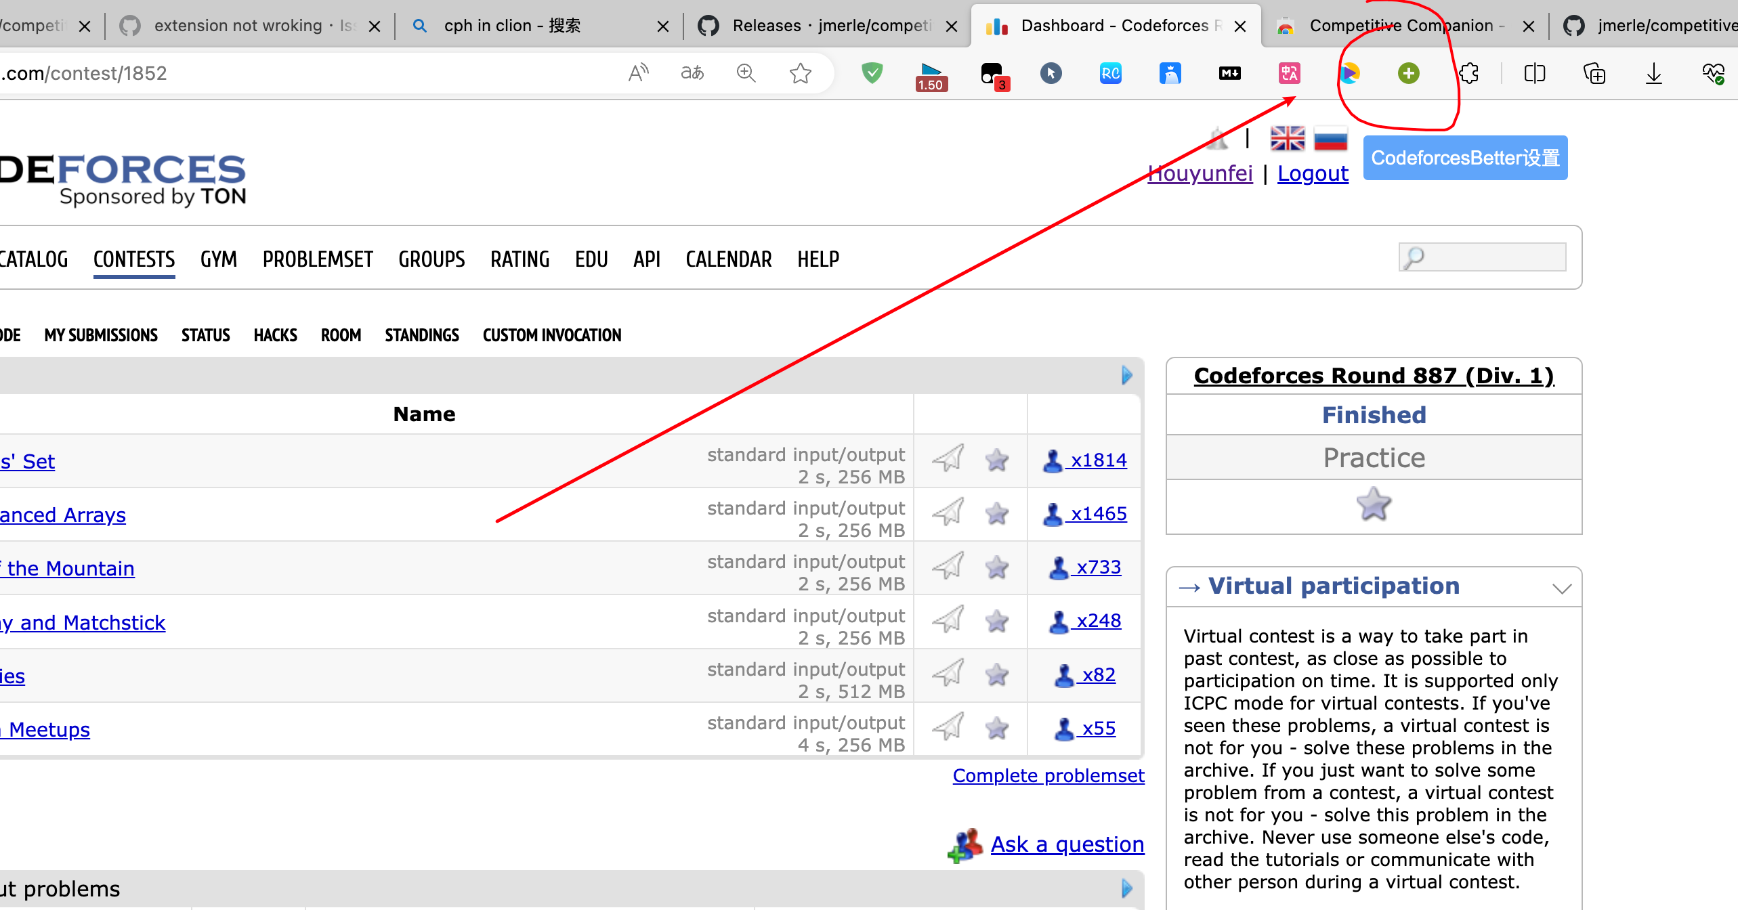Open the STANDINGS contest submenu

[x=422, y=335]
